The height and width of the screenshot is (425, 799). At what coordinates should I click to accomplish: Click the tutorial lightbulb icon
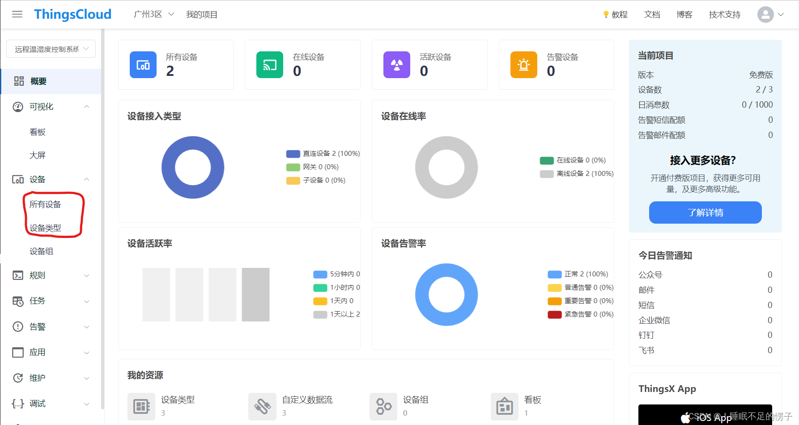[x=606, y=15]
